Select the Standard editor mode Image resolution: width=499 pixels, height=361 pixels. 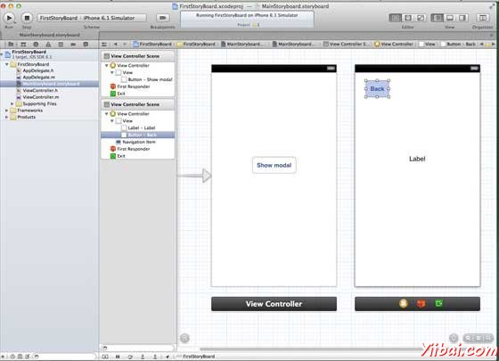coord(396,18)
